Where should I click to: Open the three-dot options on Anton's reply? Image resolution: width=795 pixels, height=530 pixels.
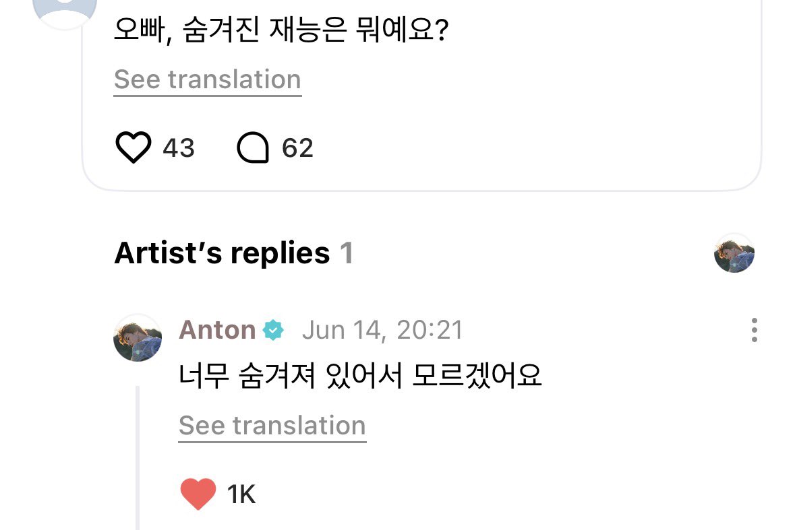coord(755,330)
